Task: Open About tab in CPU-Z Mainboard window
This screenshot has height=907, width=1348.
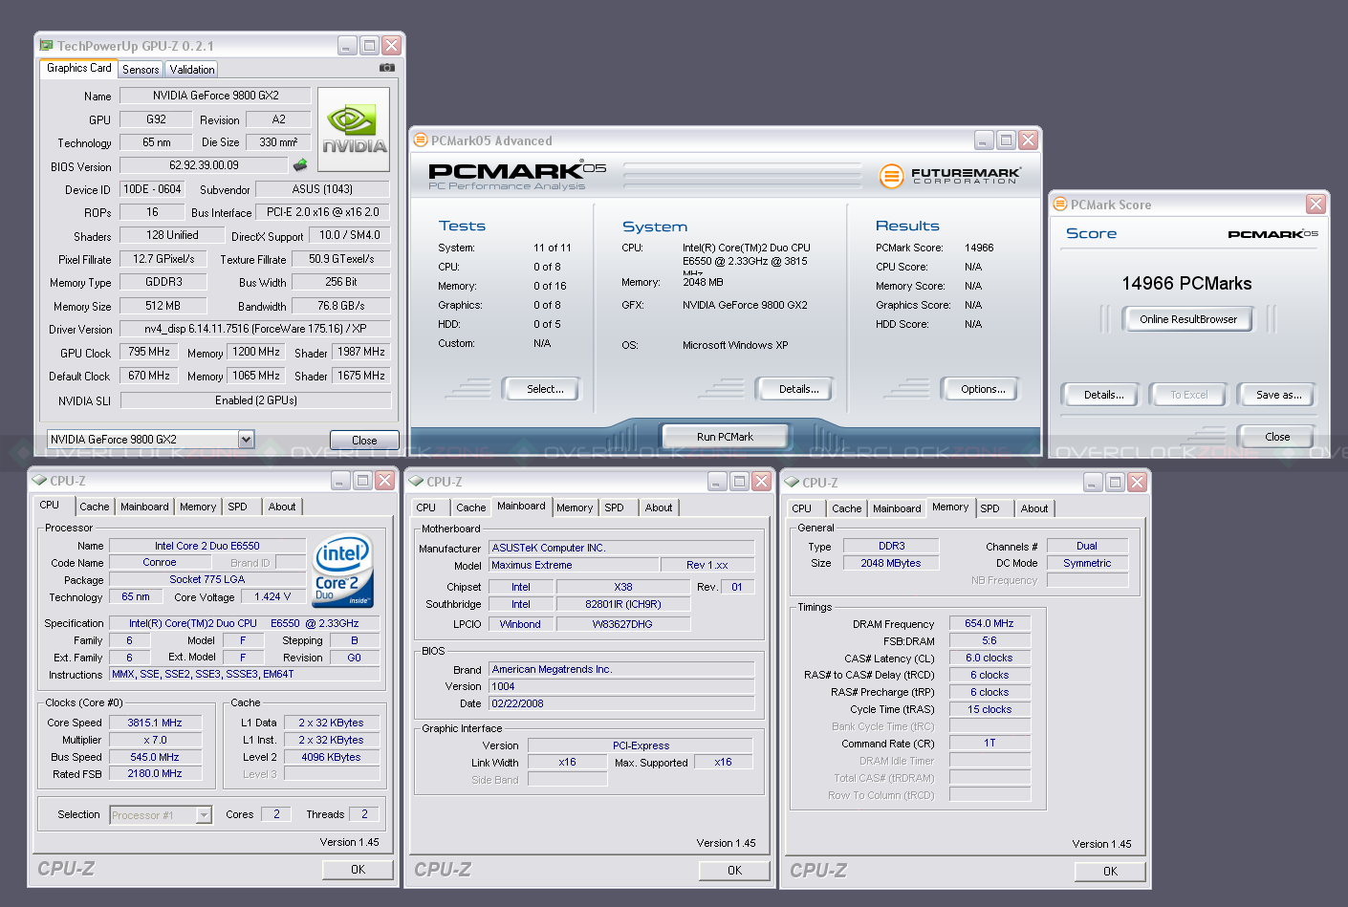Action: (658, 507)
